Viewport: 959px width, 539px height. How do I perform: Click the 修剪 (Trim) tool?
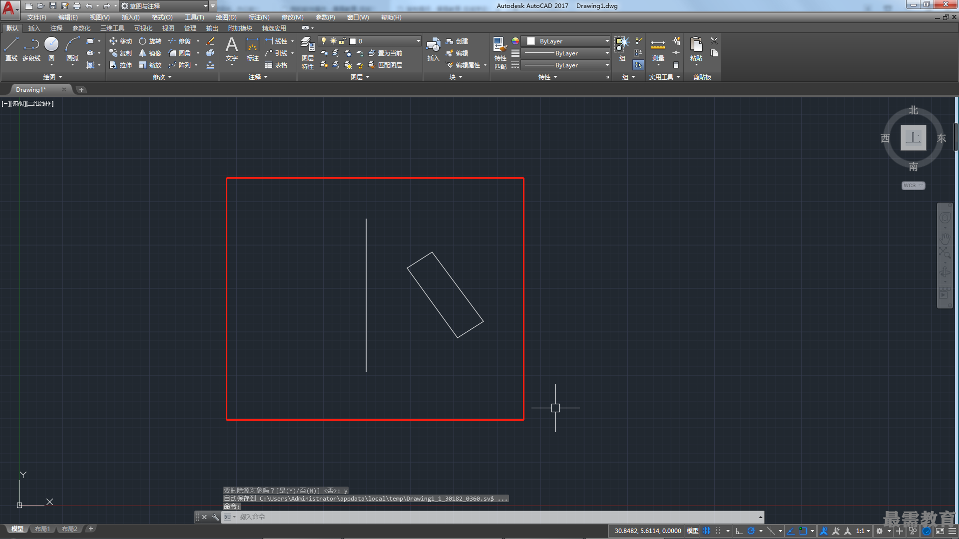(179, 41)
